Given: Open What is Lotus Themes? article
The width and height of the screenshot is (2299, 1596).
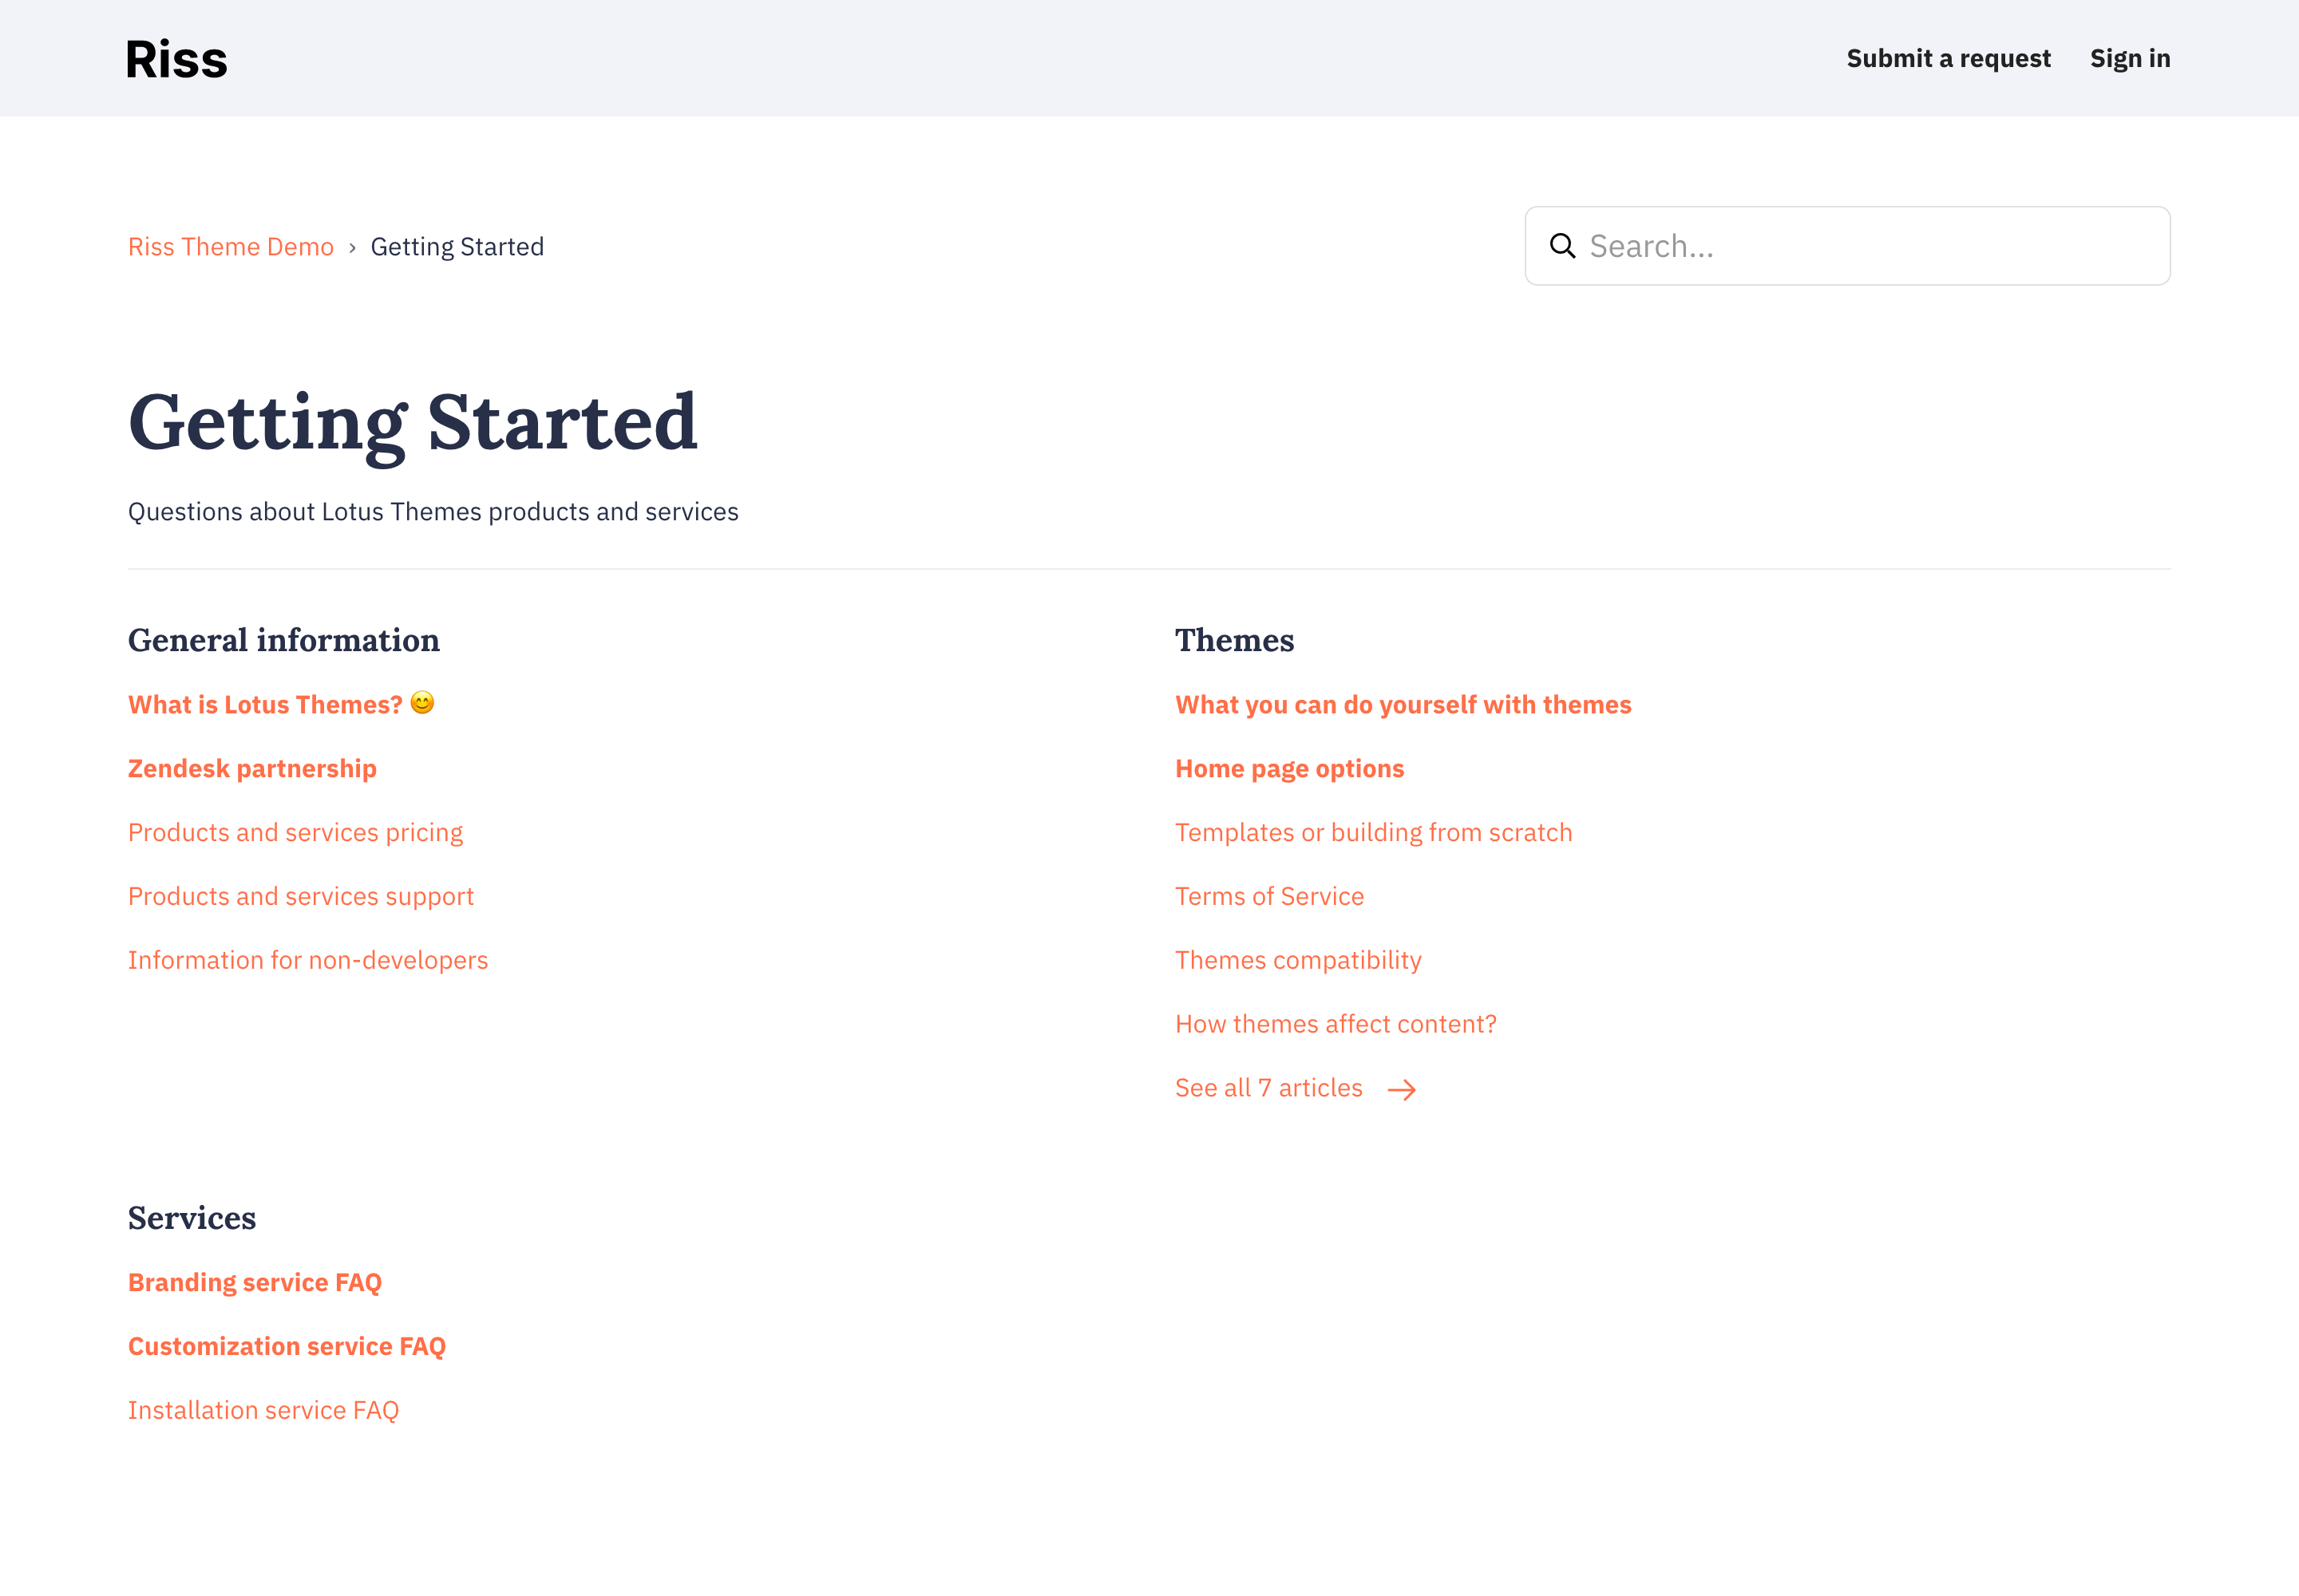Looking at the screenshot, I should coord(264,705).
